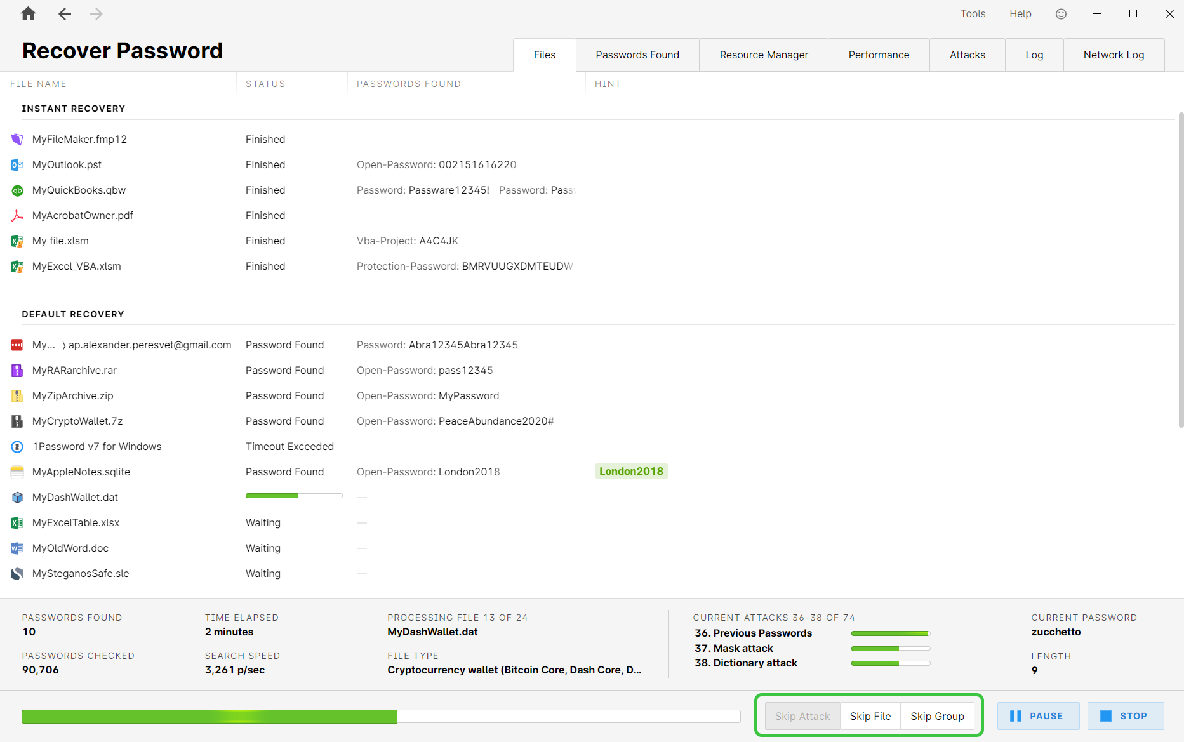Click the processing file name MyDashWallet.dat
The width and height of the screenshot is (1184, 742).
pyautogui.click(x=432, y=632)
